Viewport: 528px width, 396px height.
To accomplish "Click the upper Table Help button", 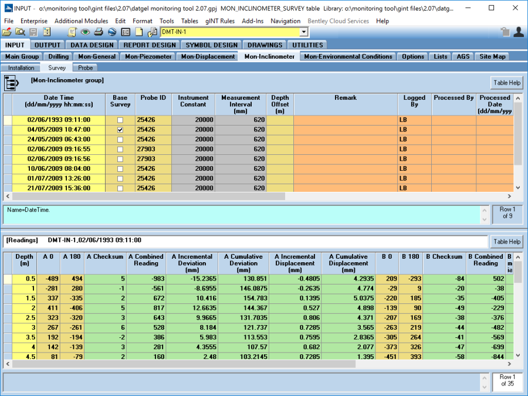I will 506,83.
